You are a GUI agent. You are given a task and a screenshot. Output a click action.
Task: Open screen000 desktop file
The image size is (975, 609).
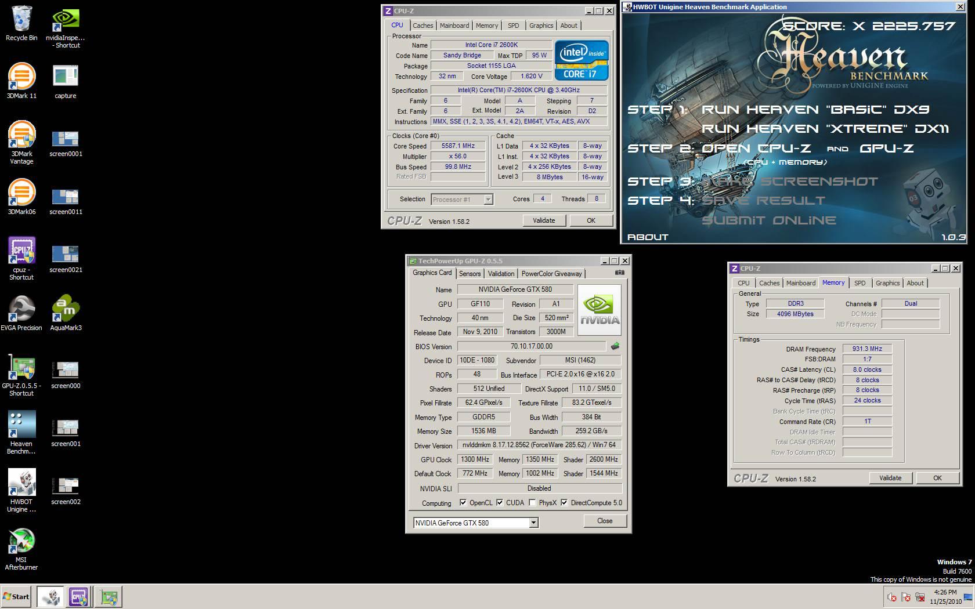pyautogui.click(x=66, y=375)
